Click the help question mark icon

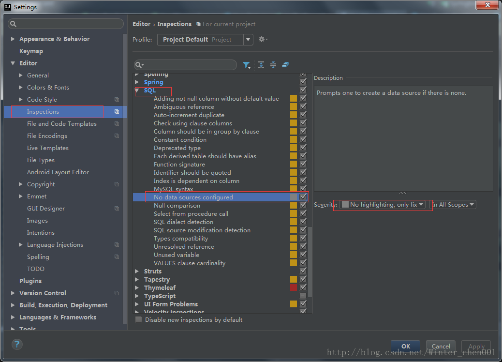(17, 345)
